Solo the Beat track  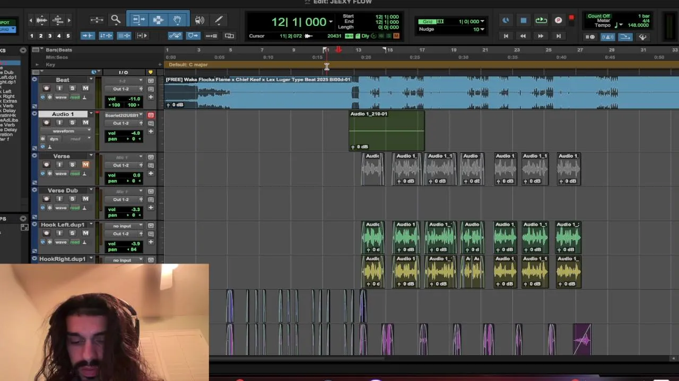click(72, 88)
